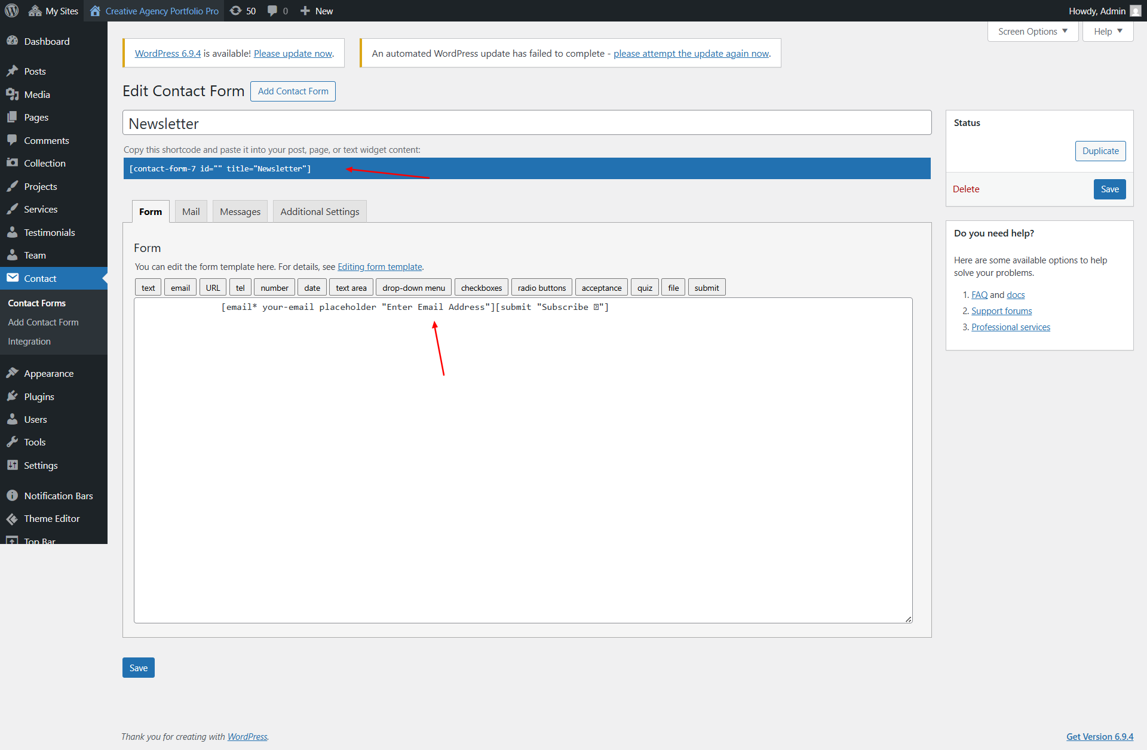This screenshot has height=750, width=1147.
Task: Click the Services brush icon
Action: pyautogui.click(x=12, y=209)
